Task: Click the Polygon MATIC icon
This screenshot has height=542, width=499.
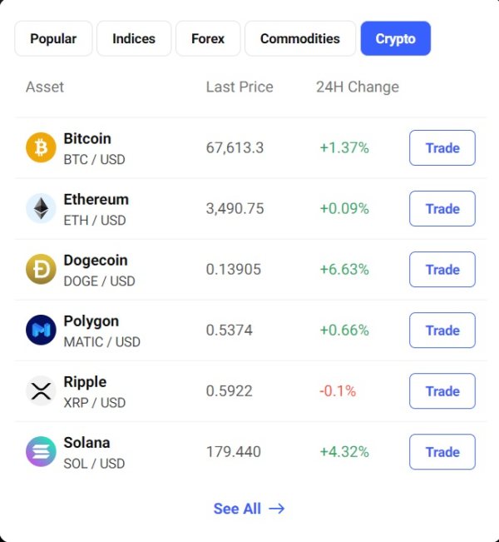Action: tap(41, 331)
